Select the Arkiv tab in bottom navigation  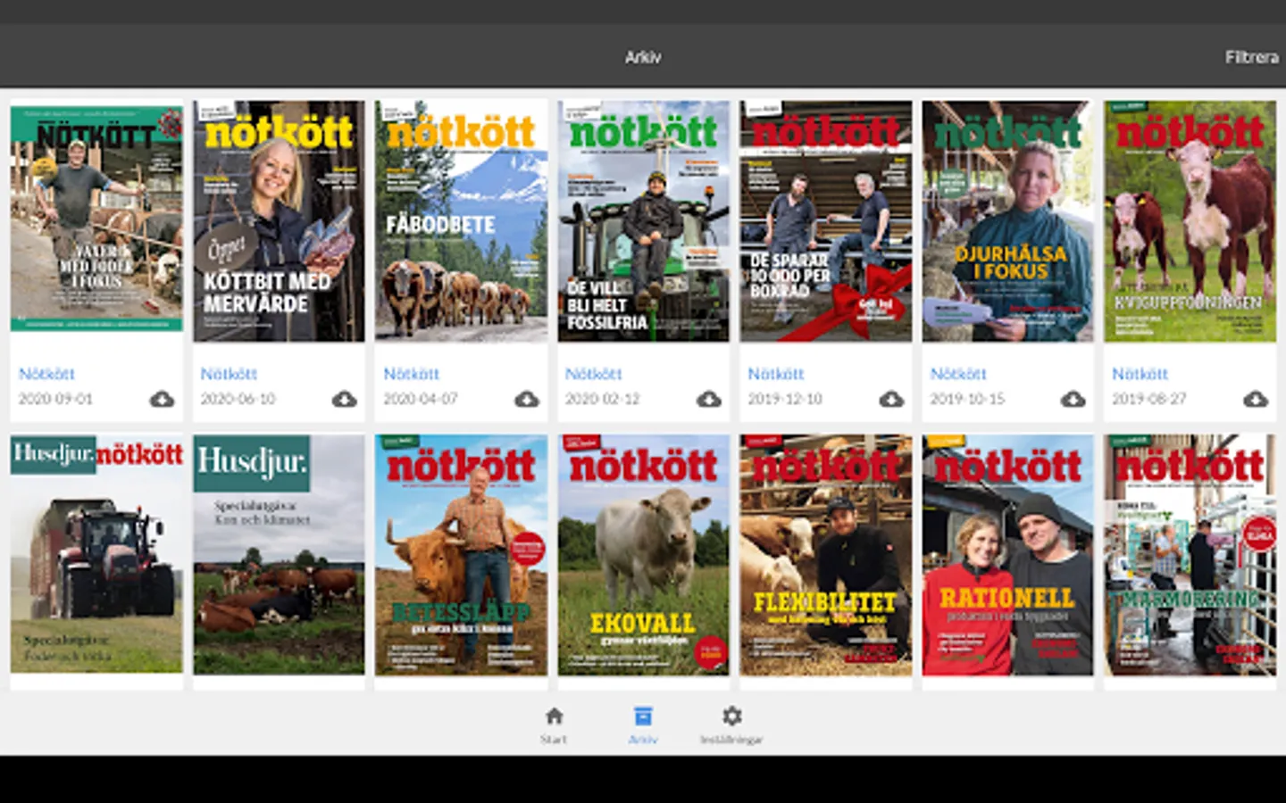point(643,725)
